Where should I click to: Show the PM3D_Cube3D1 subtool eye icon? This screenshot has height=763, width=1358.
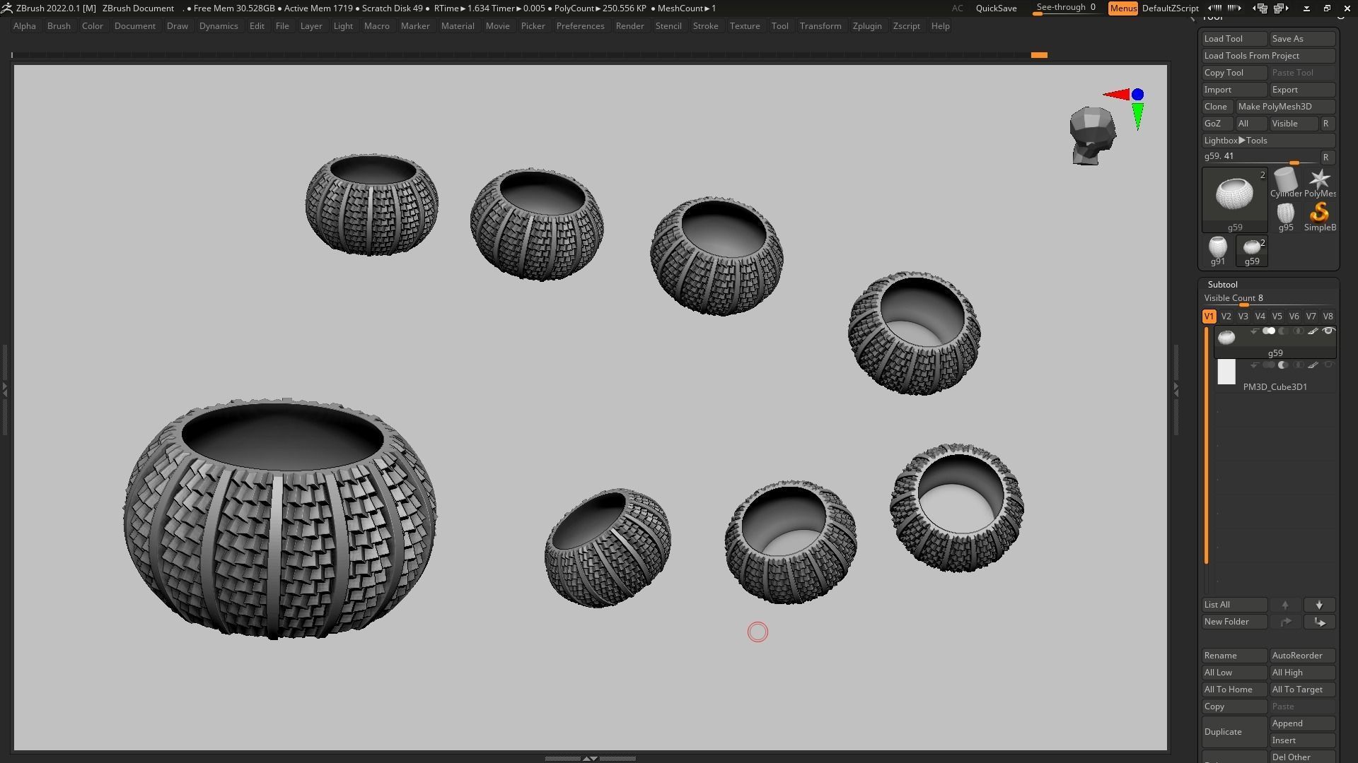(x=1328, y=365)
